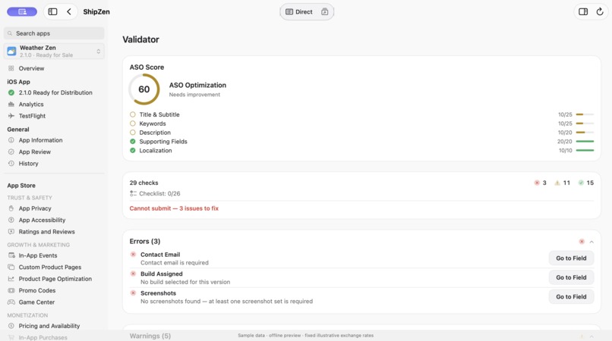Click the Supporting Fields score bar
This screenshot has height=341, width=612.
(585, 141)
